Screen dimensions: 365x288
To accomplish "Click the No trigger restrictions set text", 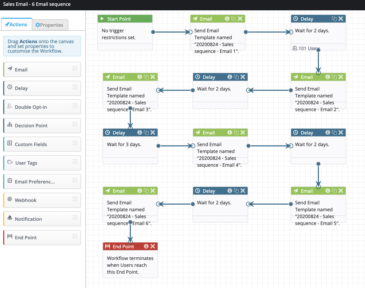I will 119,34.
